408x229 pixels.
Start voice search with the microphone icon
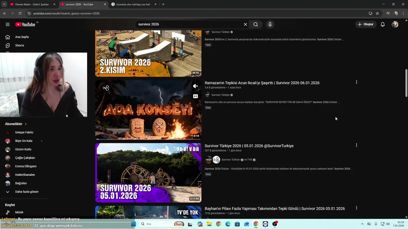click(x=270, y=24)
